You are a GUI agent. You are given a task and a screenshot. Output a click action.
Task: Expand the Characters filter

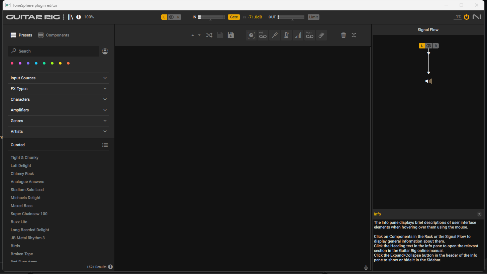[x=59, y=99]
